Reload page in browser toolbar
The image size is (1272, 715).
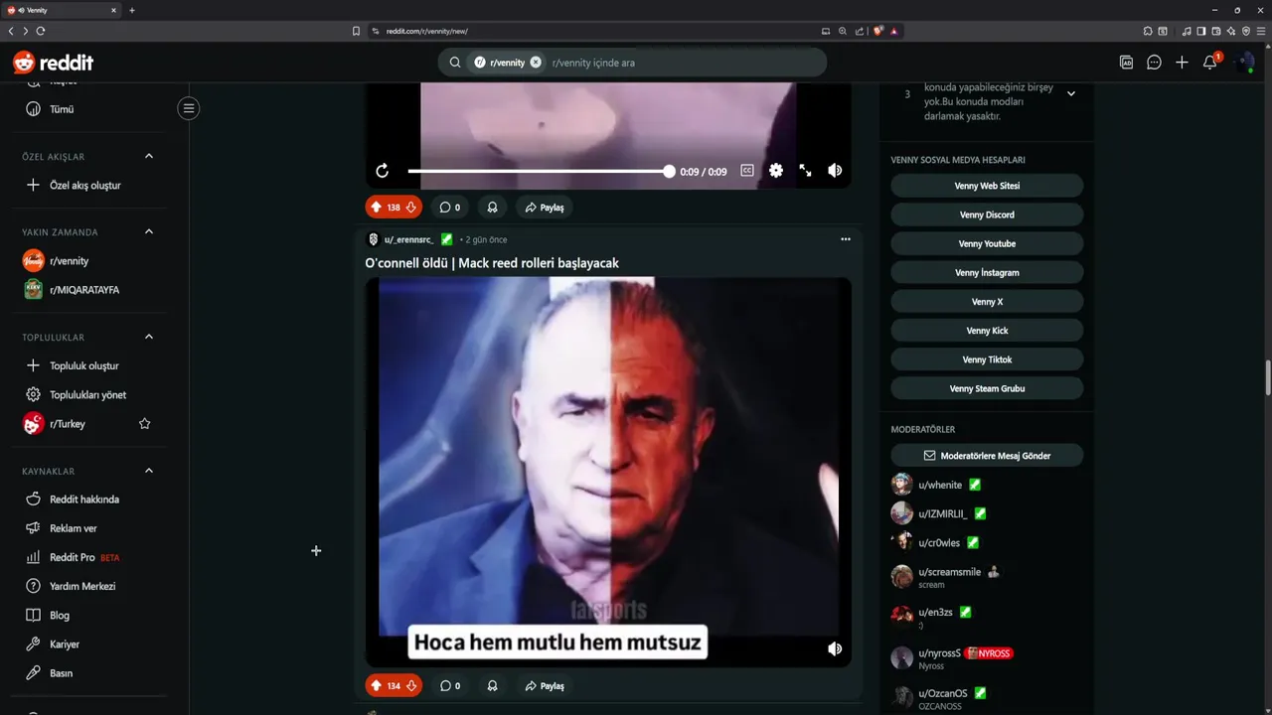pyautogui.click(x=41, y=31)
